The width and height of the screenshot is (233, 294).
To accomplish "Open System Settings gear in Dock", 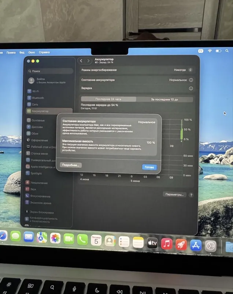I will [211, 246].
